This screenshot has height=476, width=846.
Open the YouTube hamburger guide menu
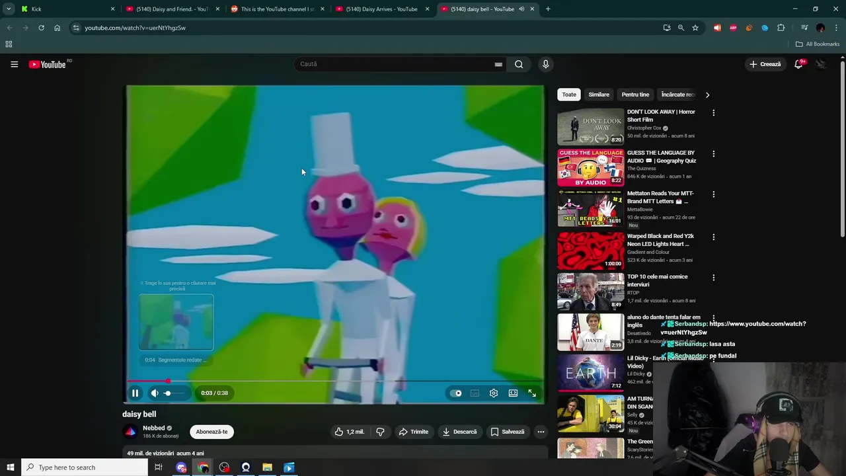(x=14, y=64)
